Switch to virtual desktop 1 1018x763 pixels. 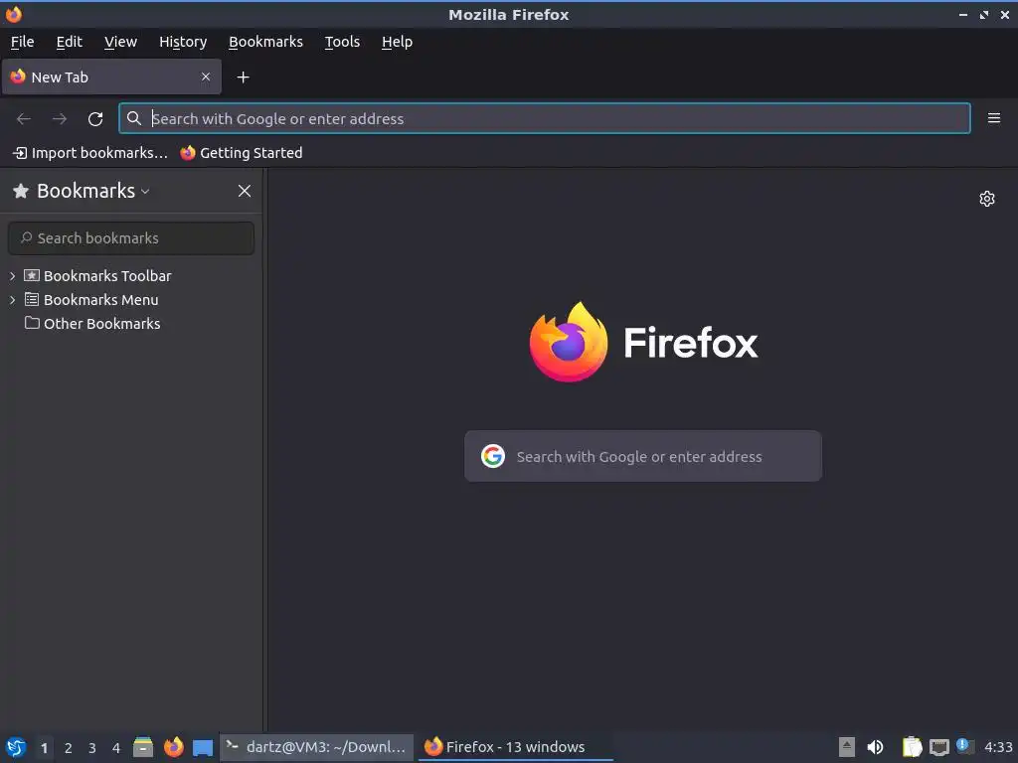click(x=44, y=748)
